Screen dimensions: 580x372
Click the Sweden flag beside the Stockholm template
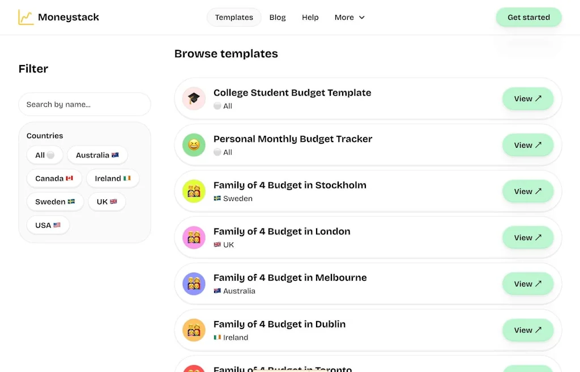[x=217, y=199]
